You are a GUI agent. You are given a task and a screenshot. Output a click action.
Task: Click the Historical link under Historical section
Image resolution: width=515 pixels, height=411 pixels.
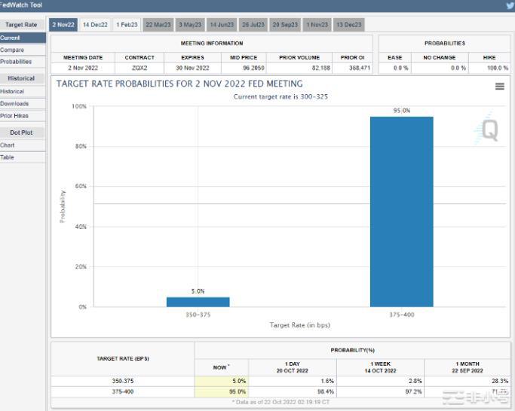pyautogui.click(x=12, y=92)
